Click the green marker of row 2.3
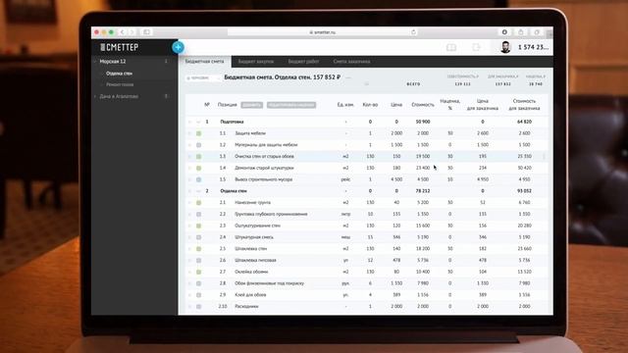 click(198, 227)
